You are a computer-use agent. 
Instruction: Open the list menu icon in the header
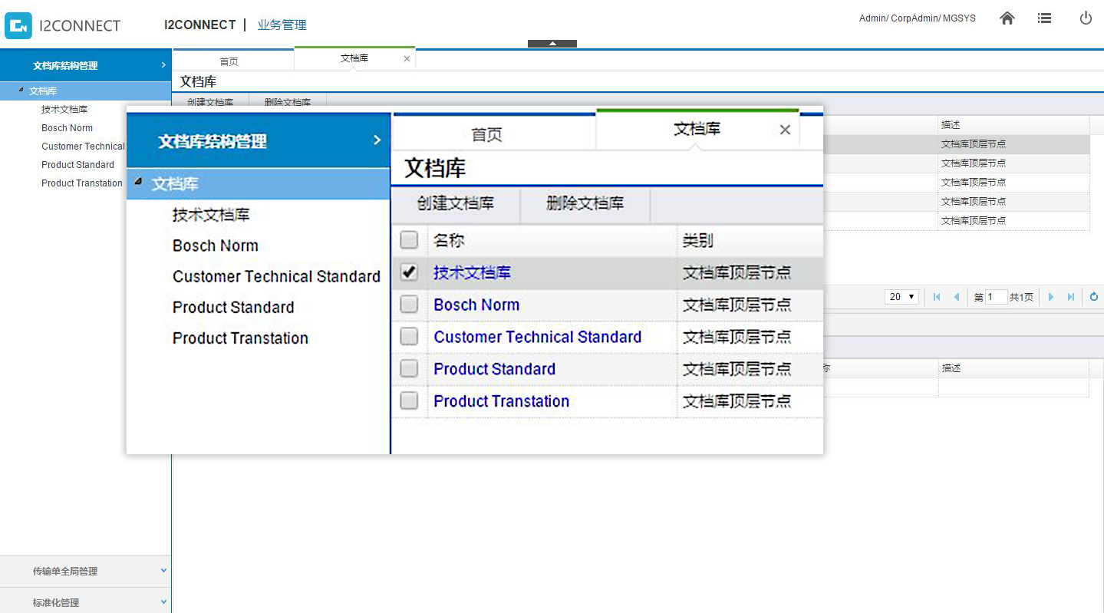tap(1044, 18)
